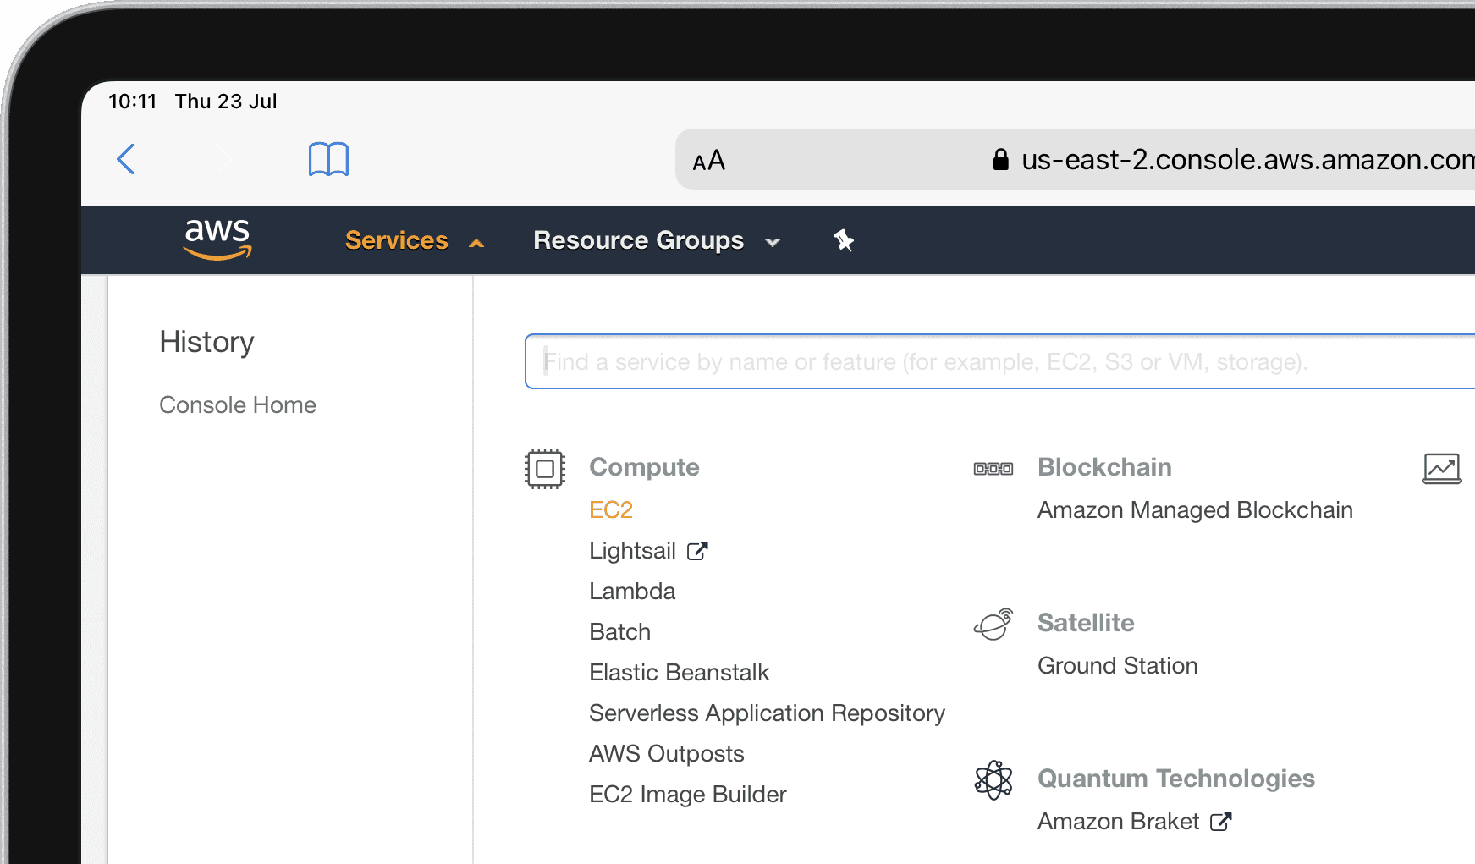Screen dimensions: 1475x864
Task: Tap the 10:11 clock in status bar
Action: pyautogui.click(x=133, y=102)
